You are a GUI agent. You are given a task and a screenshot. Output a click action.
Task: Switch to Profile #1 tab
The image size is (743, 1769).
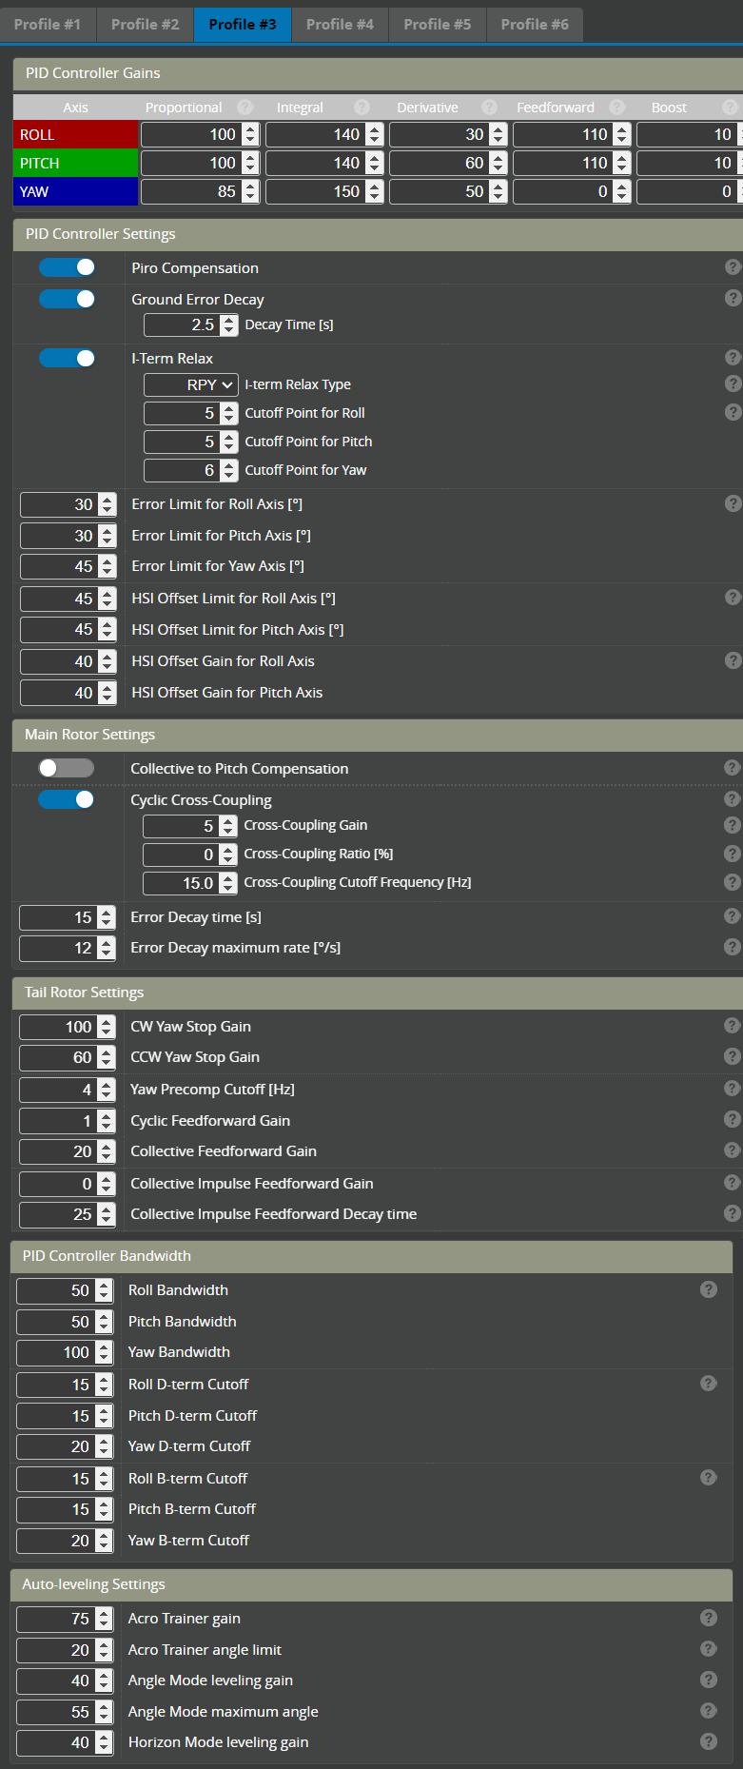tap(48, 24)
